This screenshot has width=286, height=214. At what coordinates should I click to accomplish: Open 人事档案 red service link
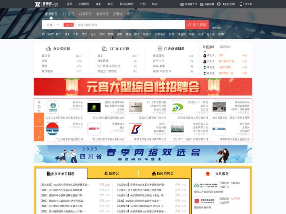tap(235, 199)
